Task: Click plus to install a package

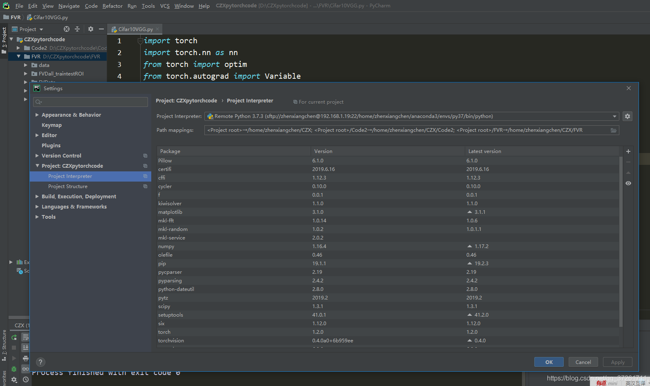Action: pos(628,151)
